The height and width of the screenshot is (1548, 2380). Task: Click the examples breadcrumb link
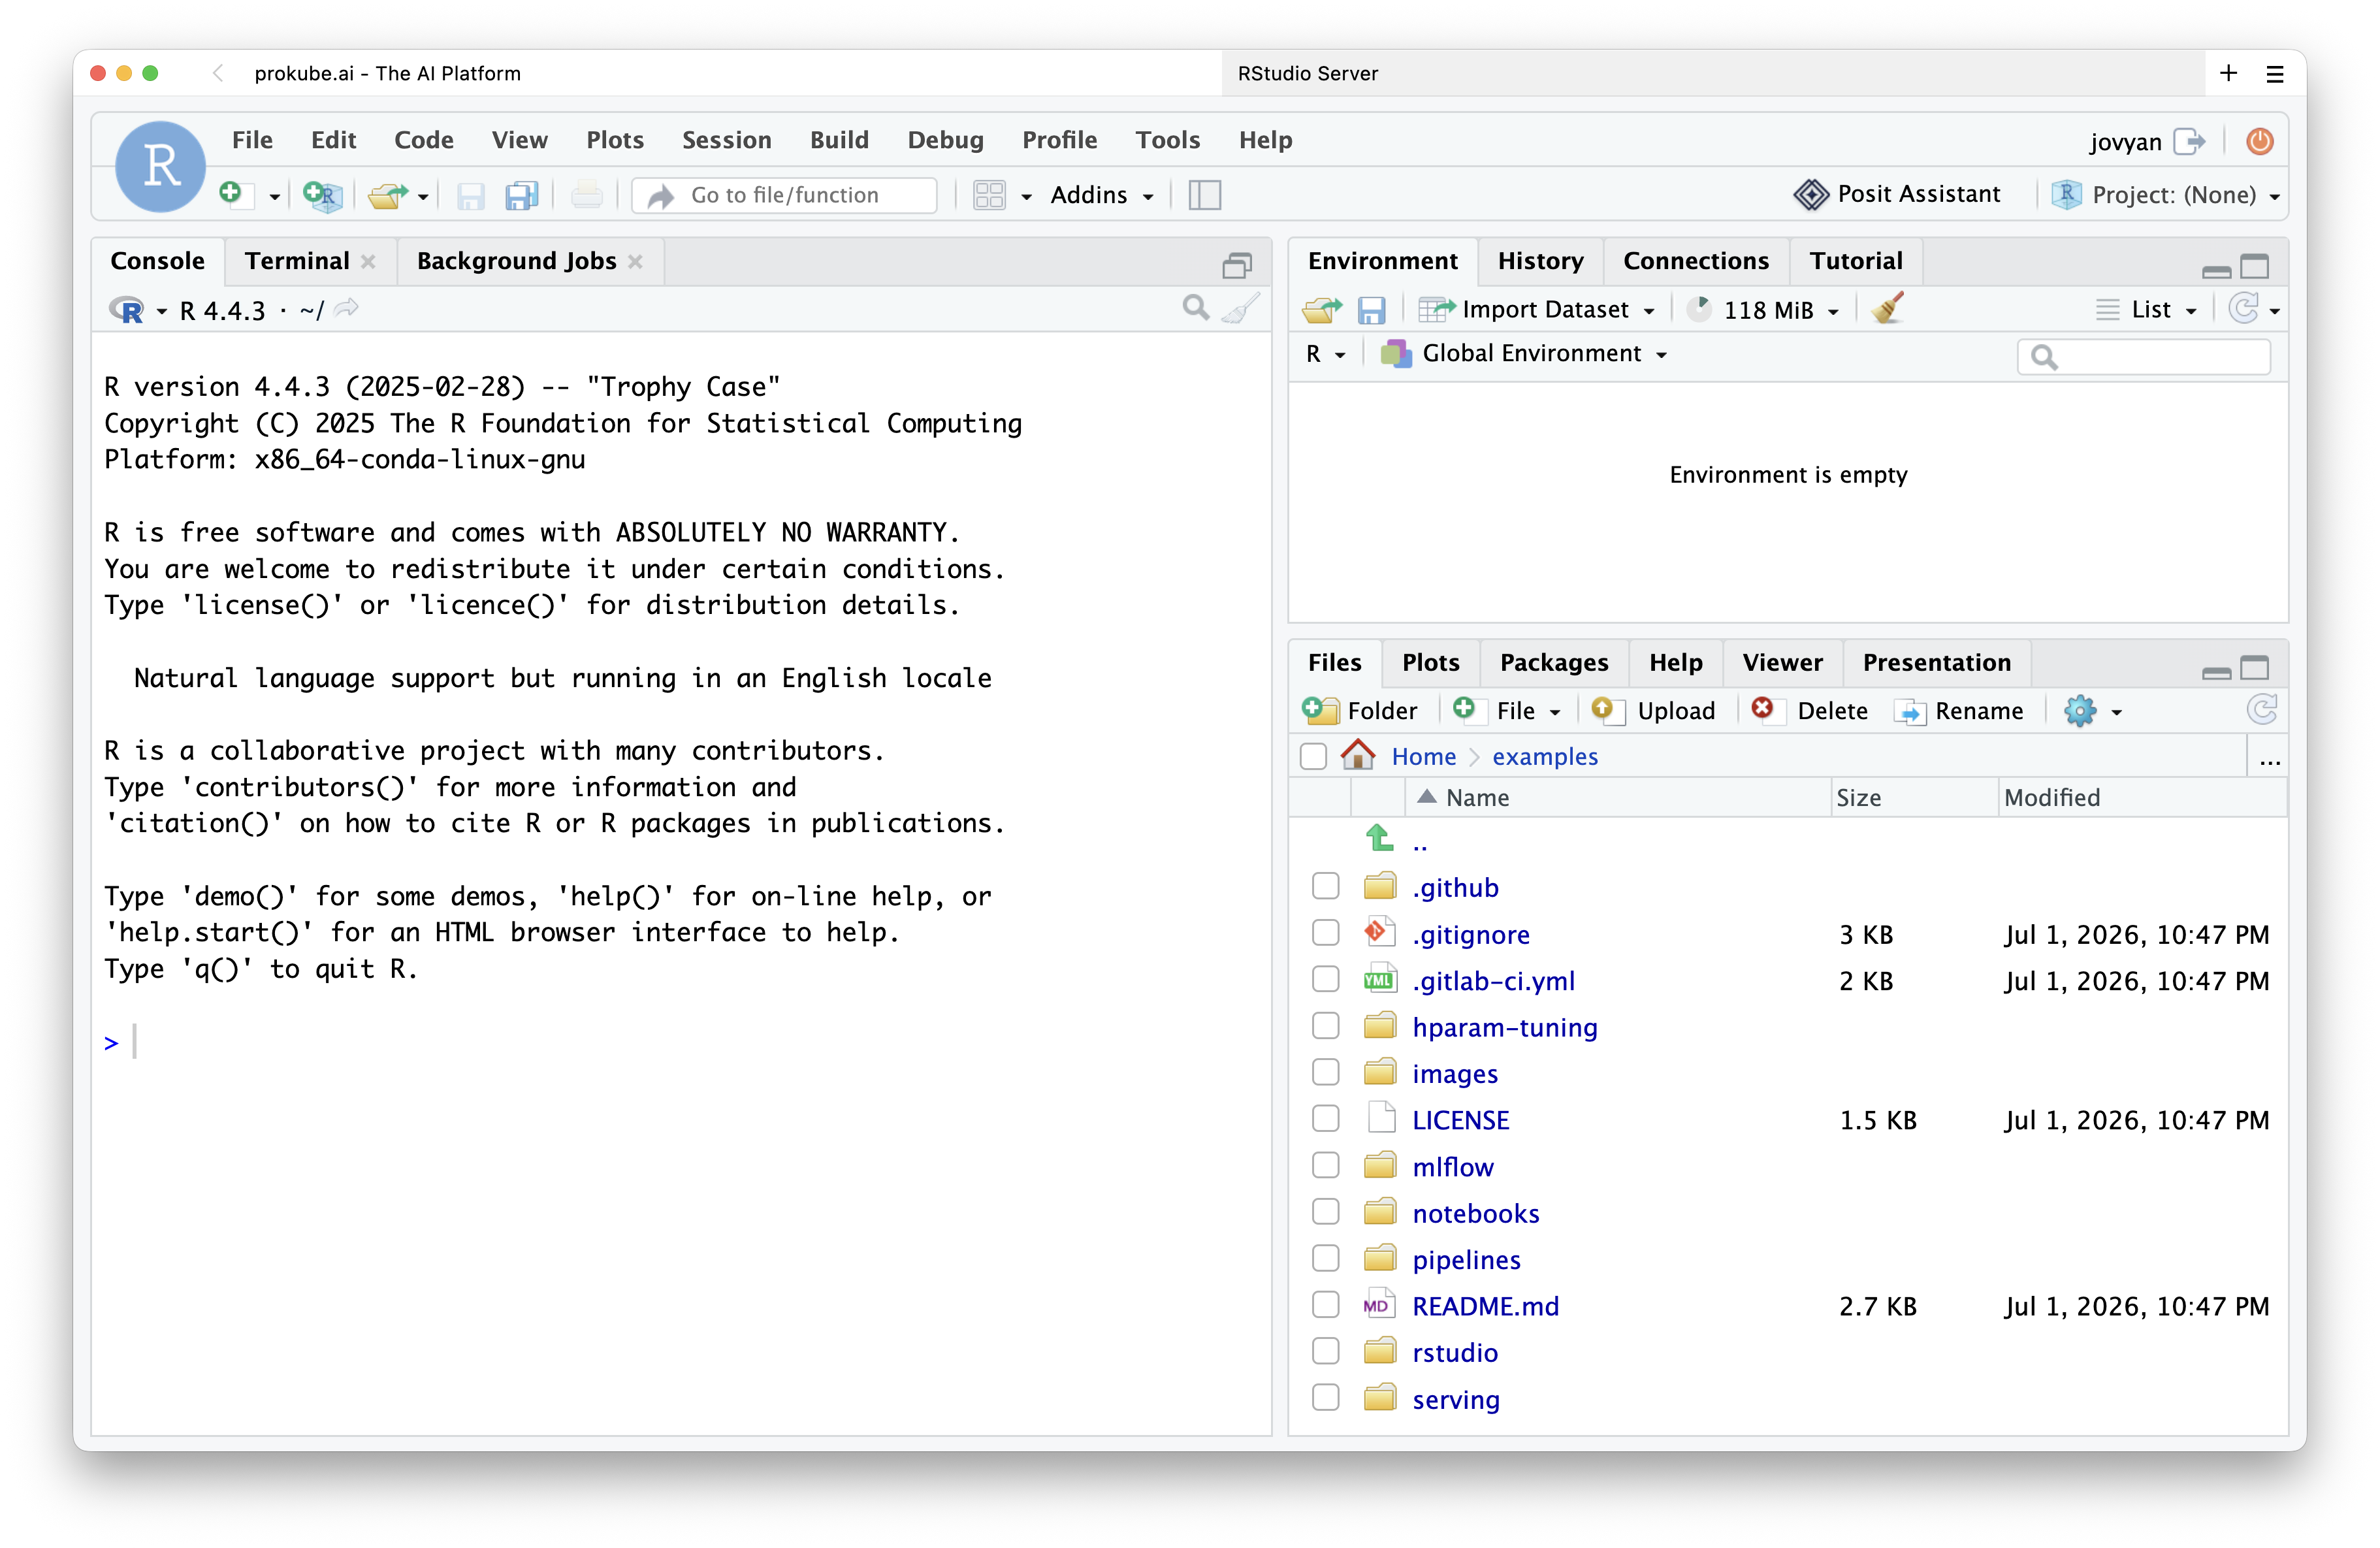click(1544, 756)
